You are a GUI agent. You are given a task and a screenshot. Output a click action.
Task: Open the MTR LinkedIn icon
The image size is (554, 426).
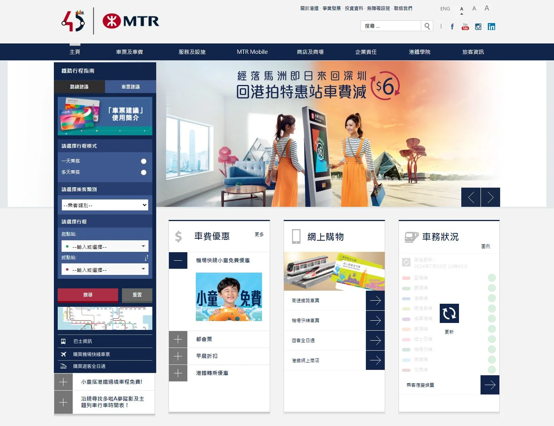point(491,27)
